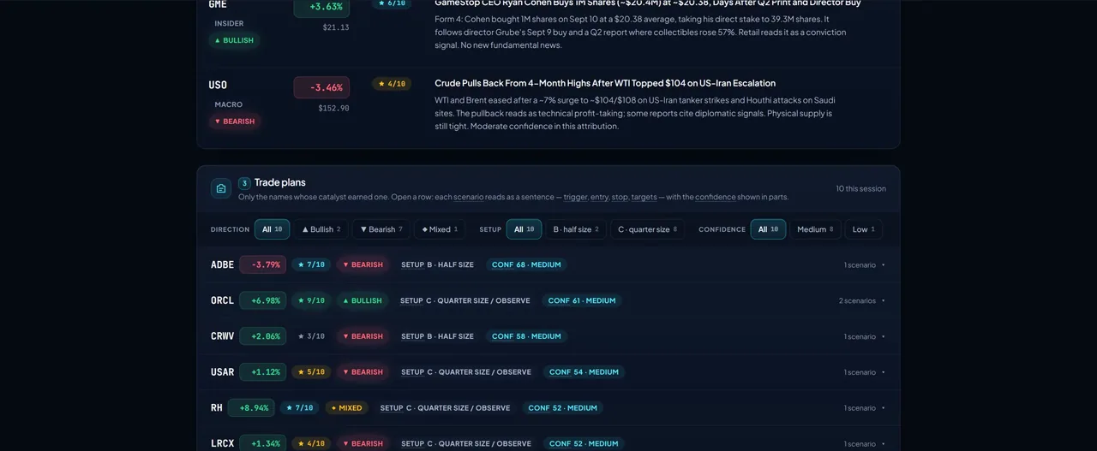This screenshot has width=1097, height=451.
Task: Click the USAR Bearish direction badge
Action: (363, 372)
